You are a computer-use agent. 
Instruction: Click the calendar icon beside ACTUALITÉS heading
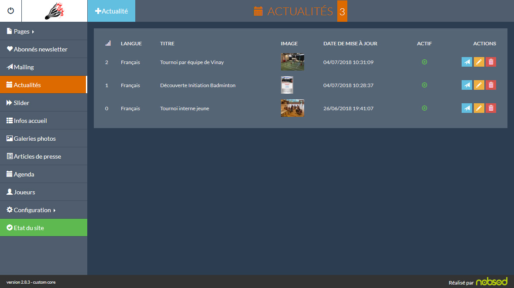(x=258, y=11)
